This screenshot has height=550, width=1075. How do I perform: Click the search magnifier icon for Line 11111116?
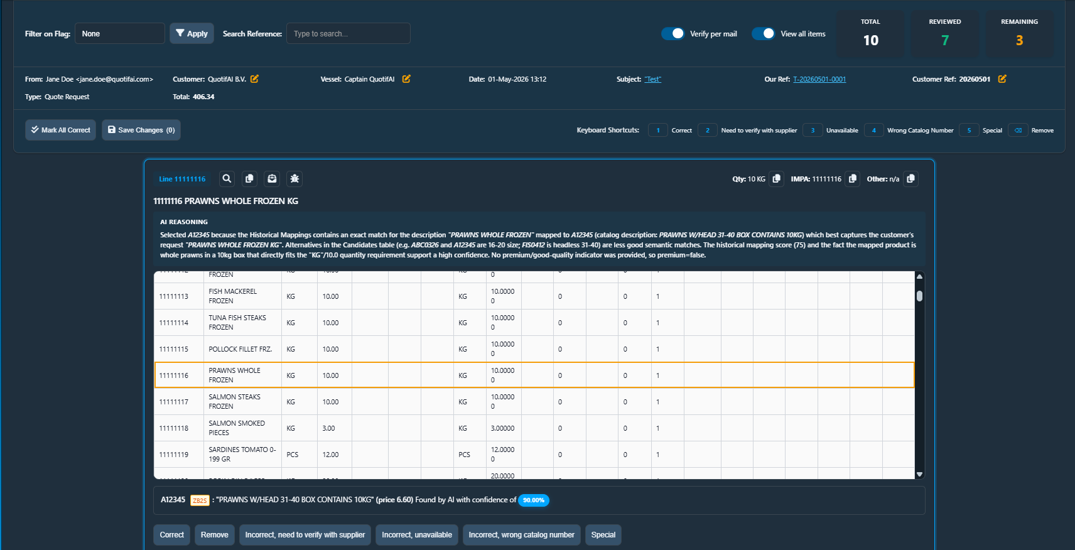pos(227,179)
